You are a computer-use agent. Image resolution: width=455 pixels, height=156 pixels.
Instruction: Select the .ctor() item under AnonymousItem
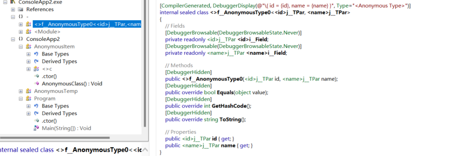tap(49, 76)
